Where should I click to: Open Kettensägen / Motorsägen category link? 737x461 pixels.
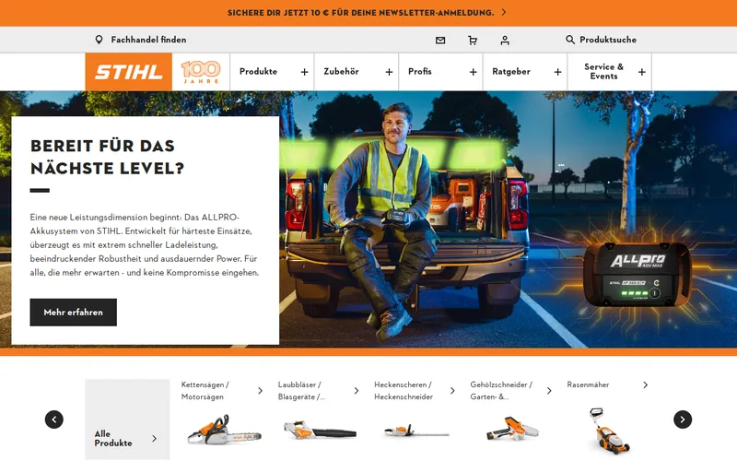(205, 390)
